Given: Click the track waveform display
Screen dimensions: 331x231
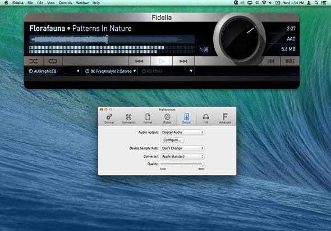Looking at the screenshot, I should (112, 39).
